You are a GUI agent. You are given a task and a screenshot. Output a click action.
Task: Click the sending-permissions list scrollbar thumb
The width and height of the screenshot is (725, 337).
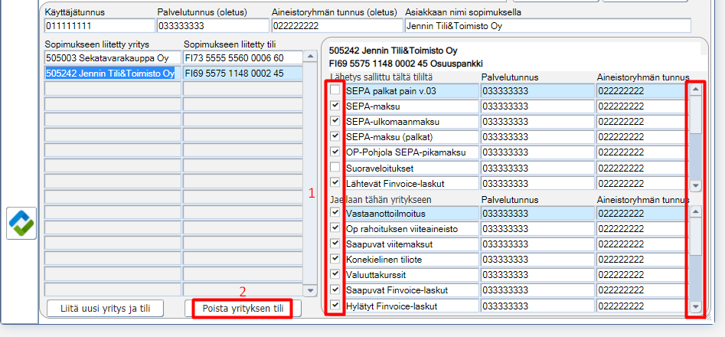695,115
